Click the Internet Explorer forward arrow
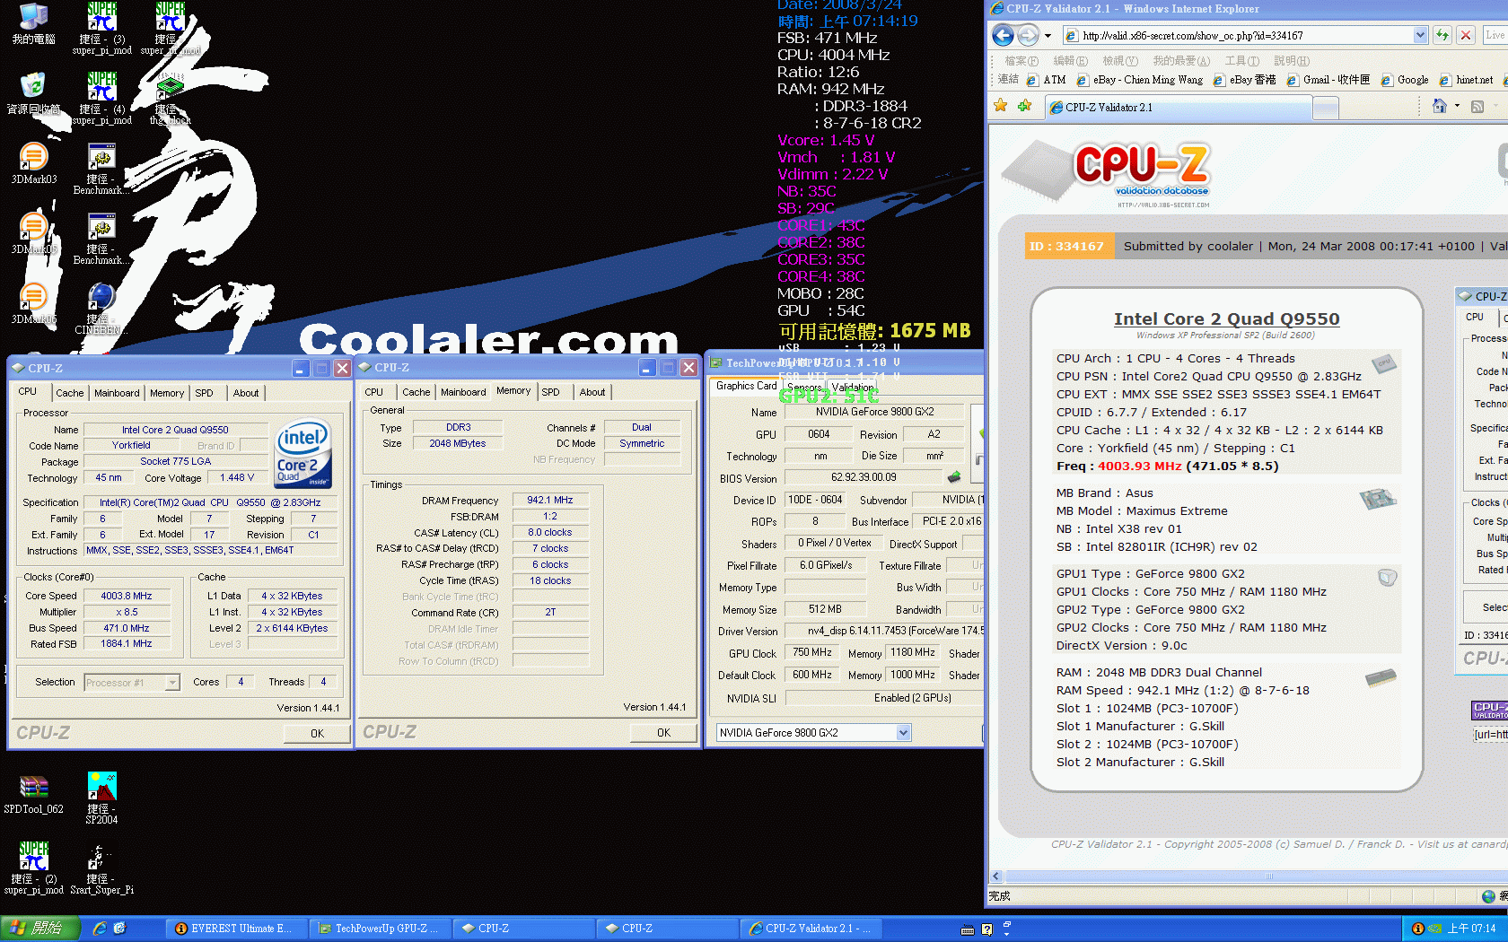Image resolution: width=1508 pixels, height=942 pixels. pos(1028,35)
